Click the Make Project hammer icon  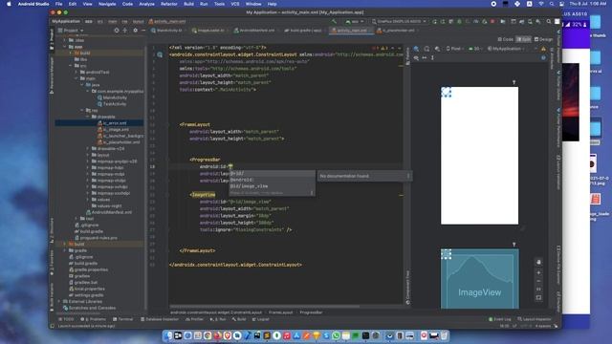334,21
